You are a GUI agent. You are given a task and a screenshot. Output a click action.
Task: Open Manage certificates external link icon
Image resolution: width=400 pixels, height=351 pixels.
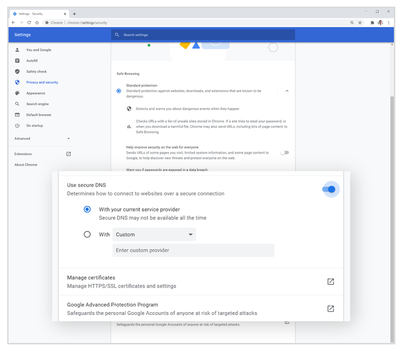[x=330, y=281]
